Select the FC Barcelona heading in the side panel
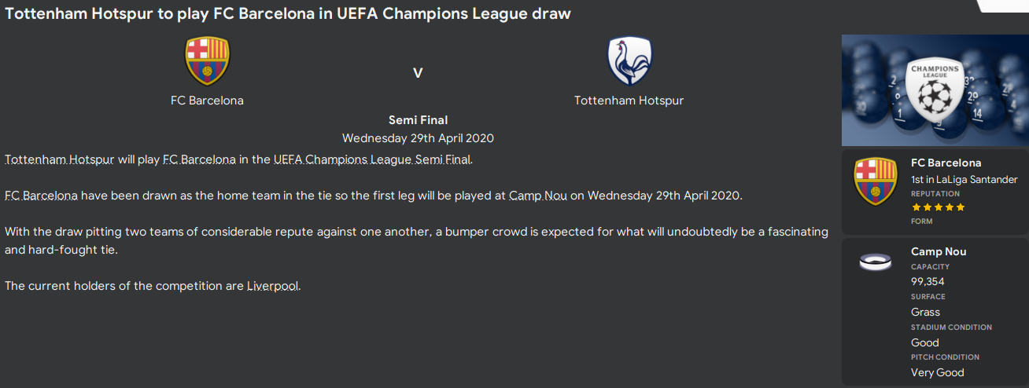This screenshot has height=388, width=1029. tap(946, 163)
